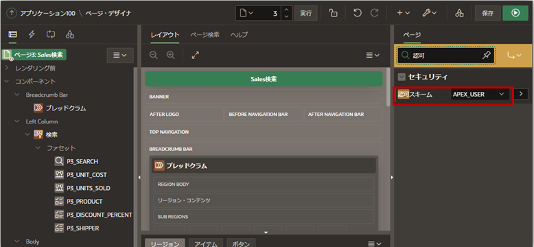Click the Redo icon
This screenshot has width=534, height=247.
coord(375,13)
